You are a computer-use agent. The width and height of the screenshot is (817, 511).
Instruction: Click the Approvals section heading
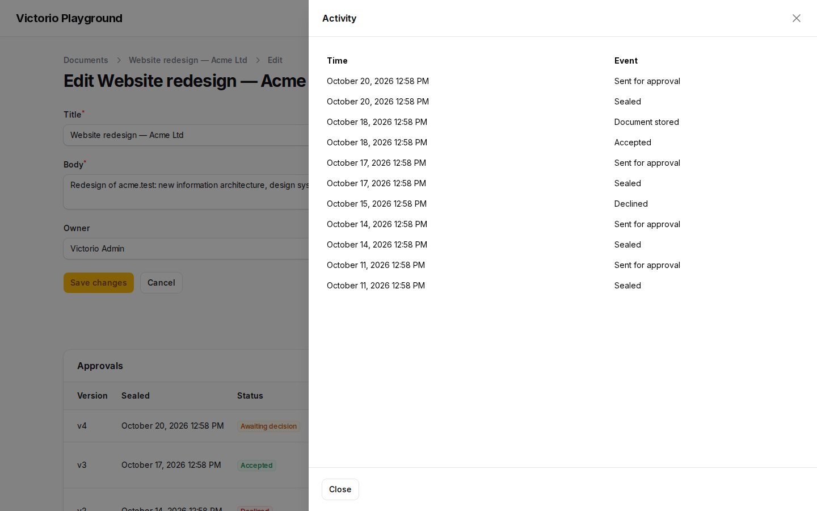pos(100,366)
